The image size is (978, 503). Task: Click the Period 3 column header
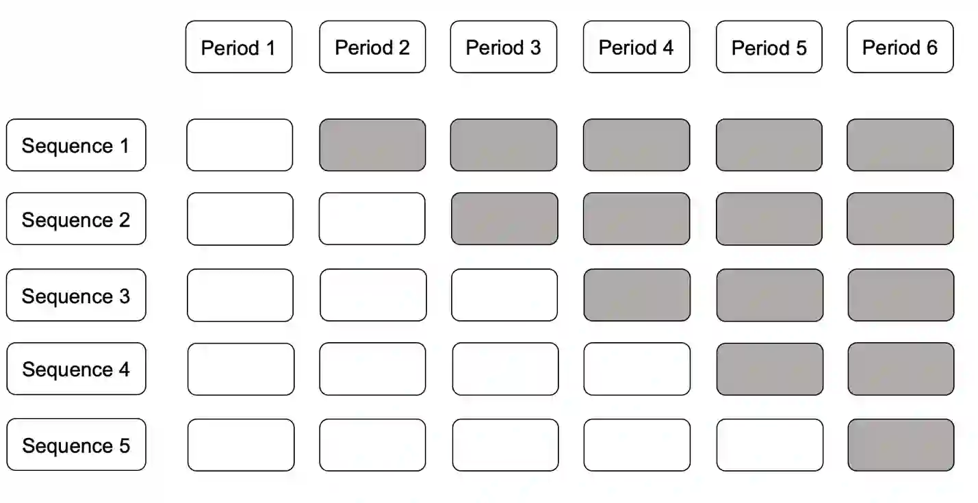[503, 47]
